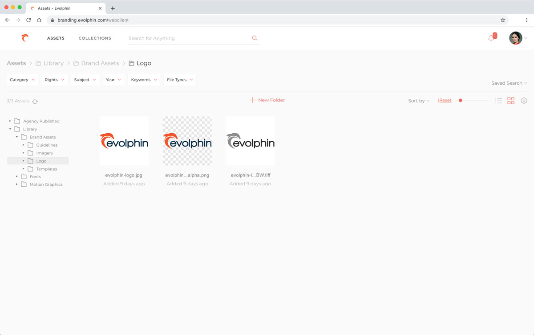Open the Keywords filter dropdown
The image size is (534, 335).
pyautogui.click(x=144, y=80)
